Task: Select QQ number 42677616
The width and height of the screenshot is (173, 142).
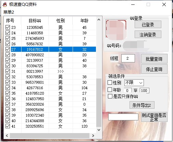Action: tap(35, 88)
